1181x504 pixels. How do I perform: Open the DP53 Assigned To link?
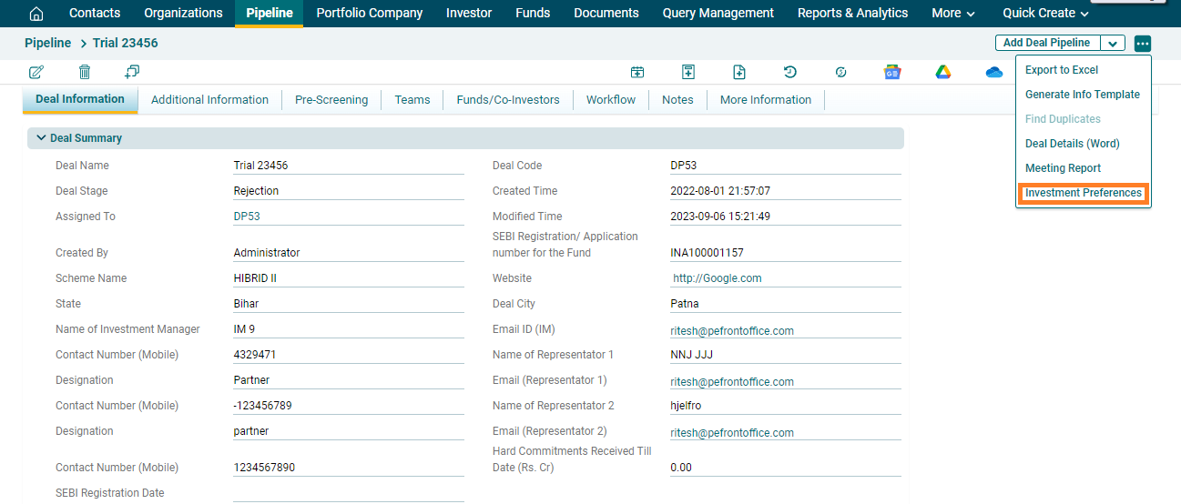[x=247, y=217]
